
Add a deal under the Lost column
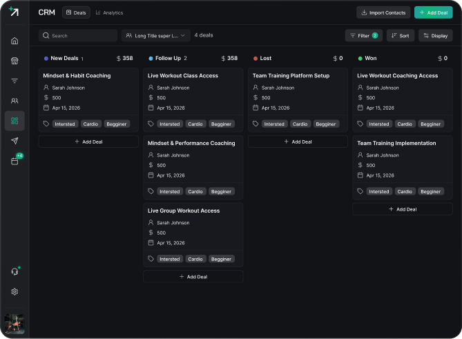coord(298,142)
